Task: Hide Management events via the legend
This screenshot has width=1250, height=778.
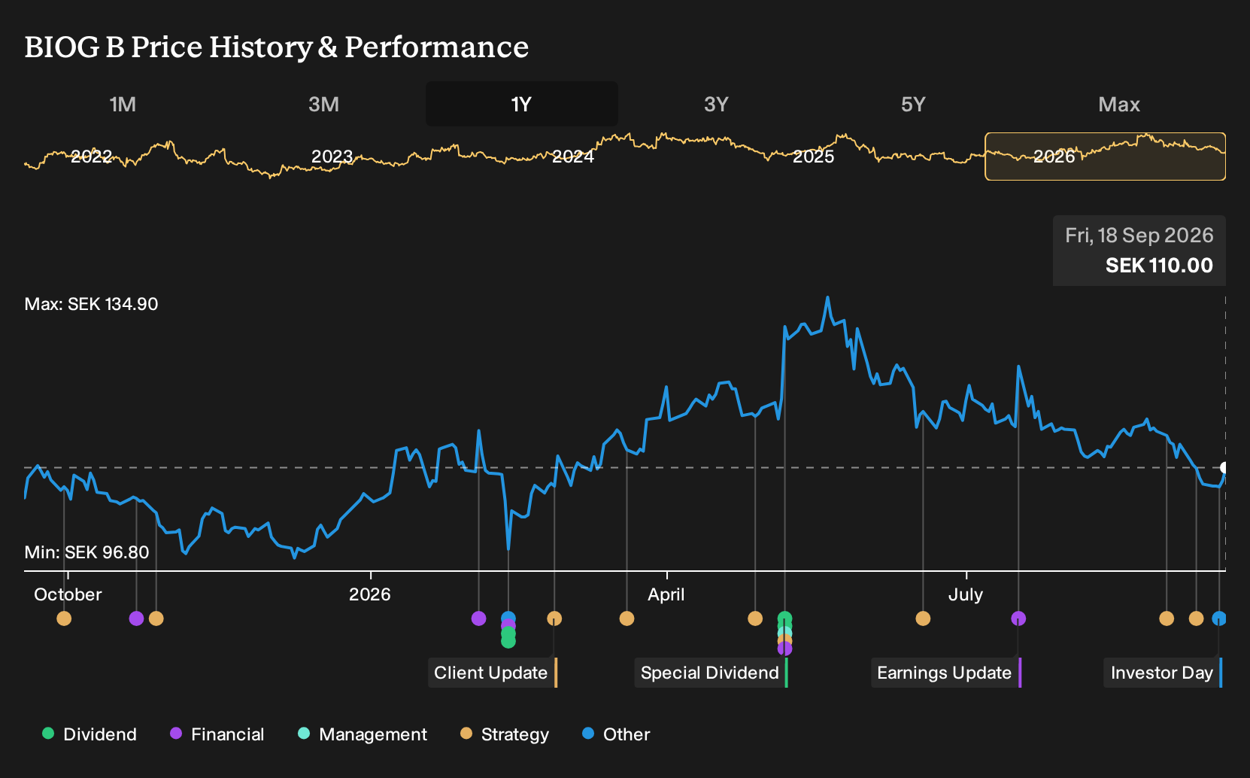Action: [x=362, y=734]
